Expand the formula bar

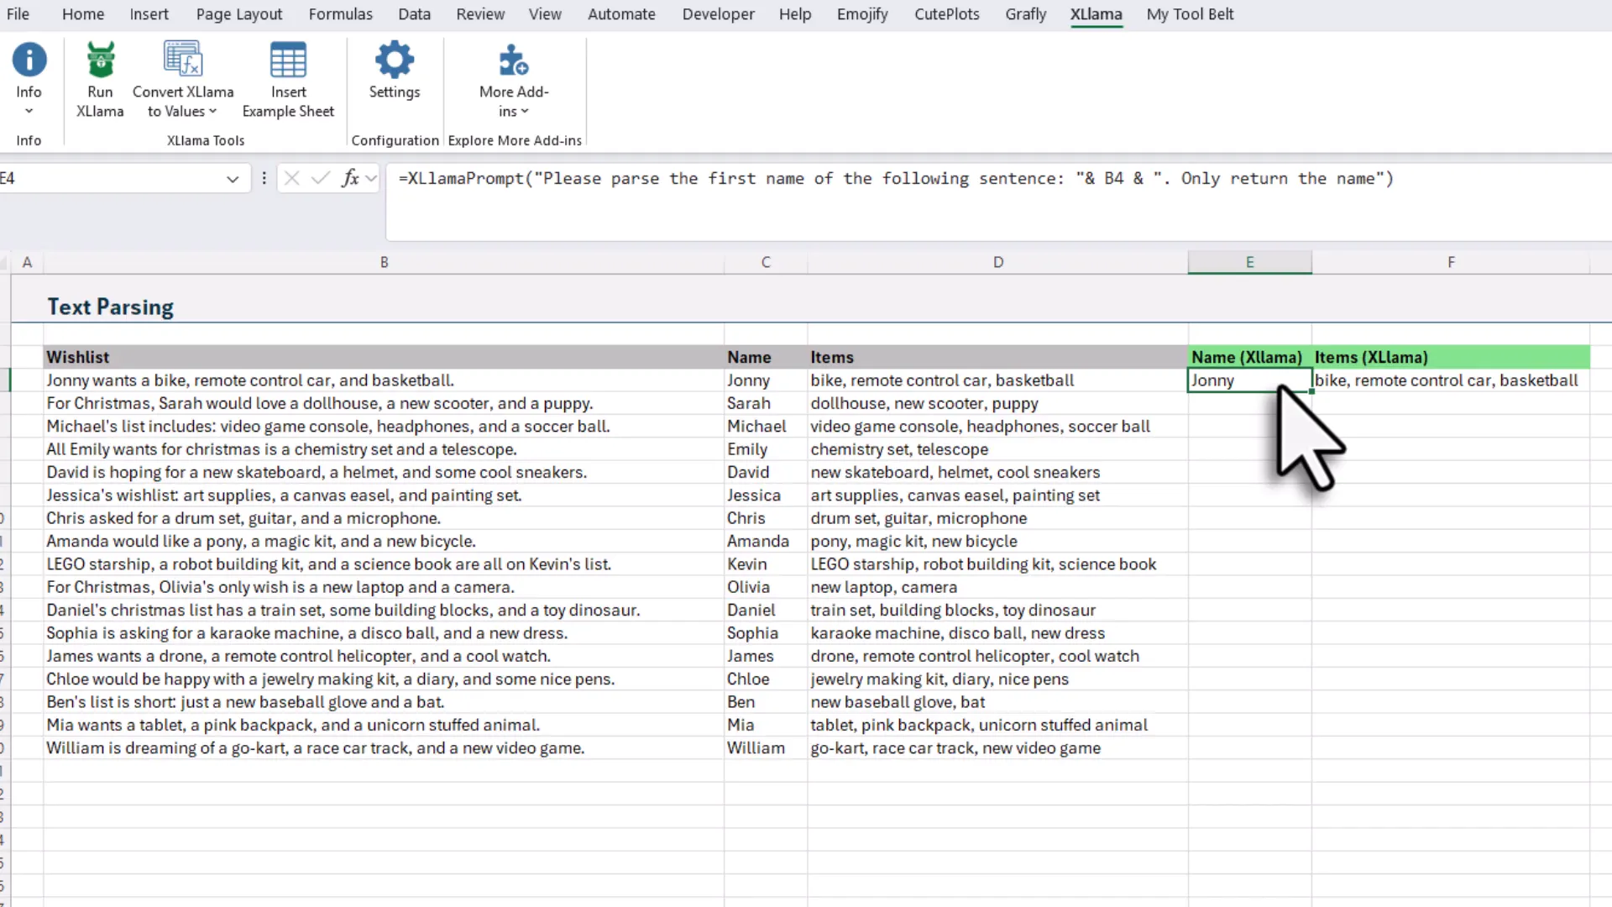370,178
